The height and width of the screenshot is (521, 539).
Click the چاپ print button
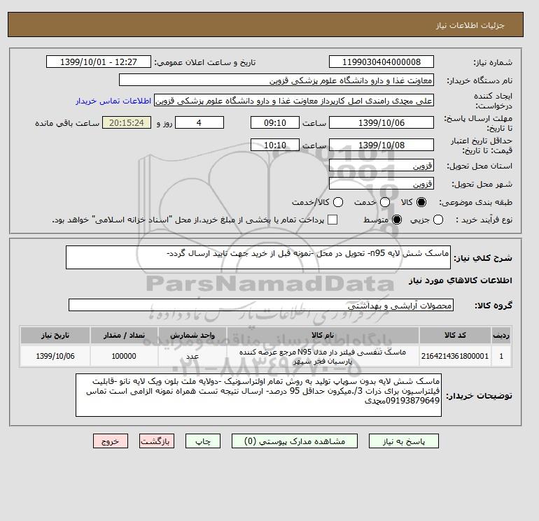203,441
